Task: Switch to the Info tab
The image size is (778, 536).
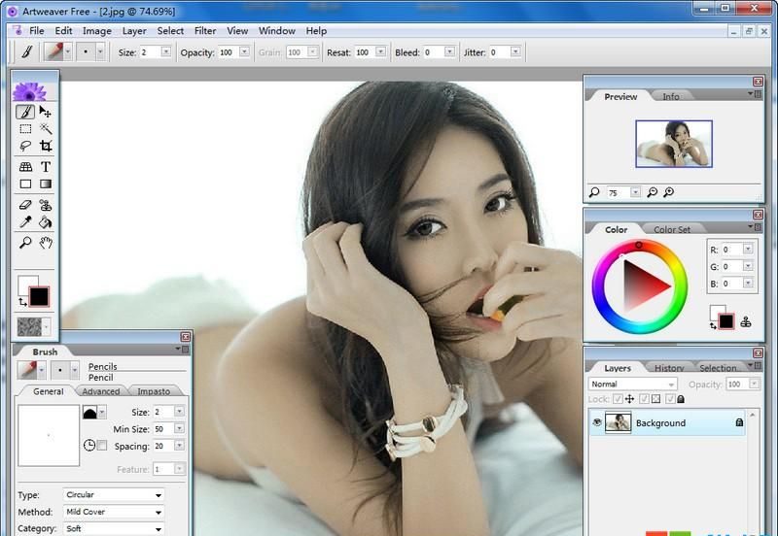Action: coord(671,96)
